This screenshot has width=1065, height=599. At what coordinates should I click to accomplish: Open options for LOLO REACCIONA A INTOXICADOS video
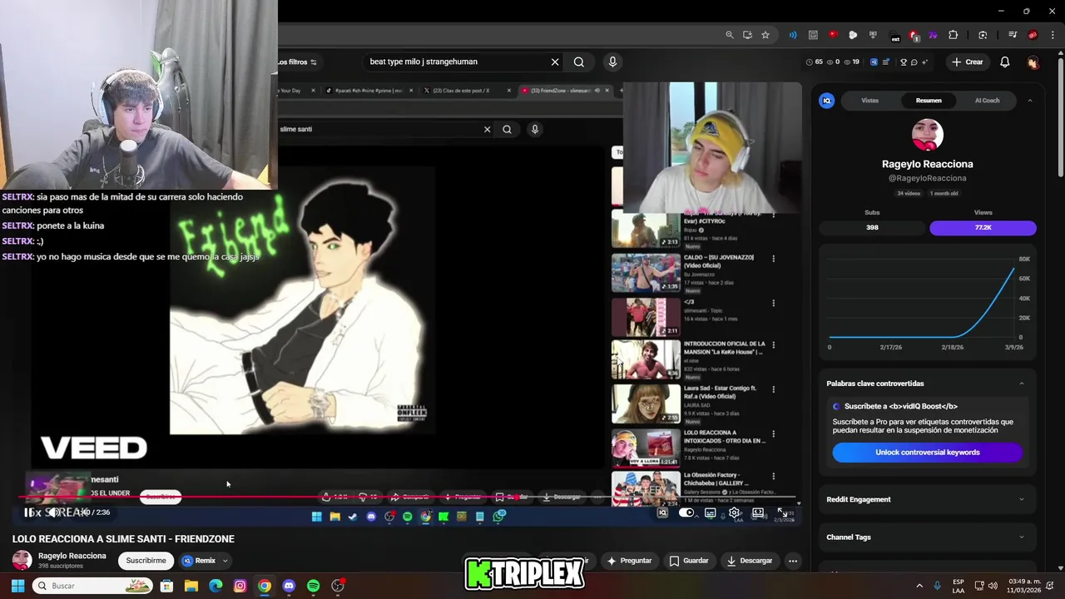coord(773,434)
